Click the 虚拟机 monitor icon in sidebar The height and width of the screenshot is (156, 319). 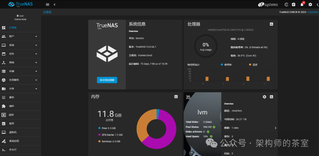coord(4,132)
